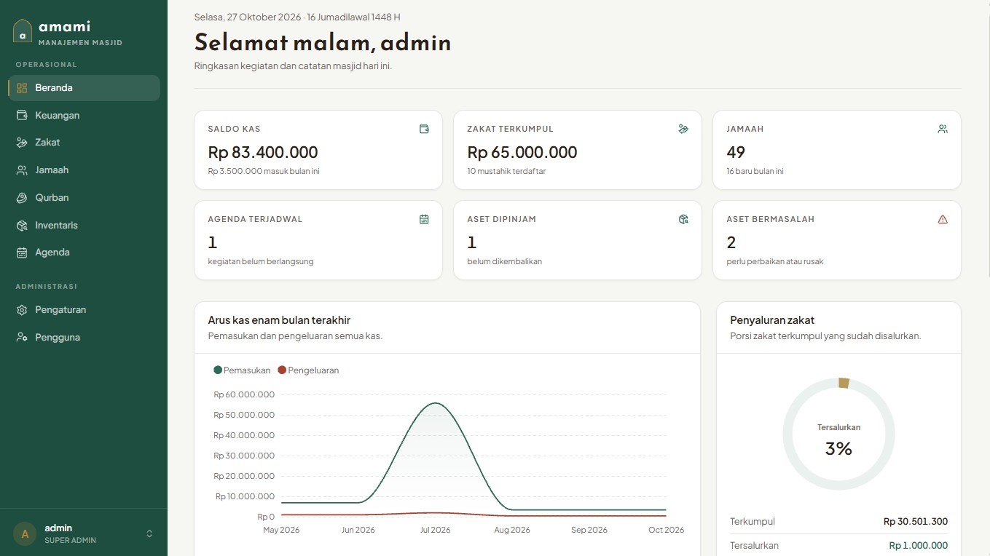Click the Zakat hand-coins icon in sidebar
Screen dimensions: 990x556
pos(22,143)
